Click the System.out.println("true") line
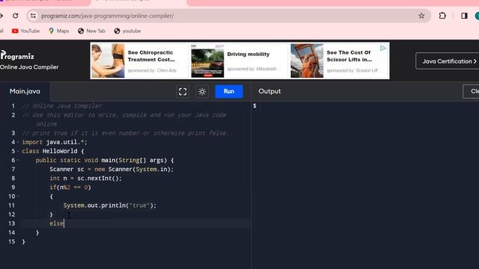479x269 pixels. (x=110, y=205)
